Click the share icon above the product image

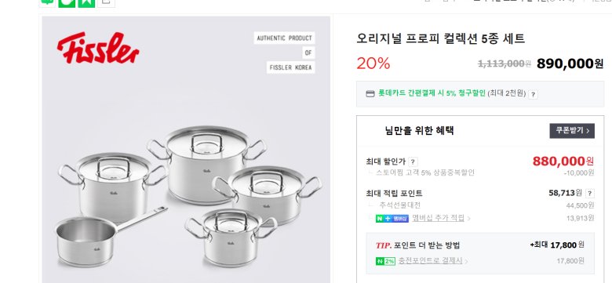(106, 2)
